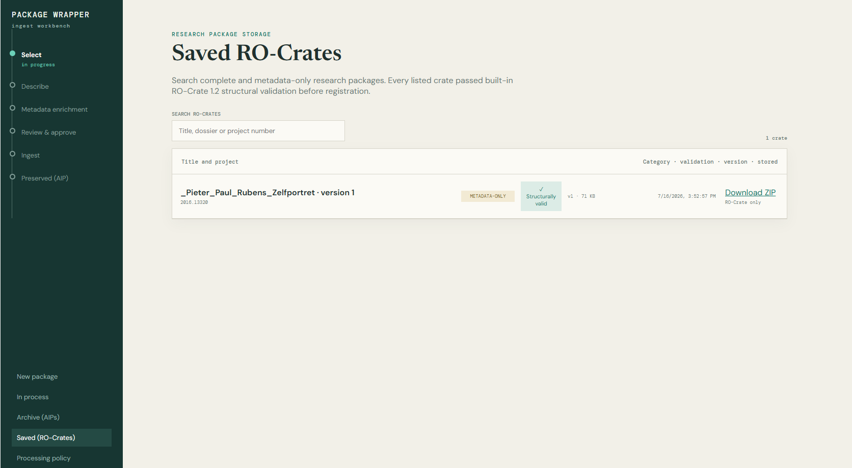Click the v1 · 71 KB version text
The image size is (852, 468).
click(581, 196)
